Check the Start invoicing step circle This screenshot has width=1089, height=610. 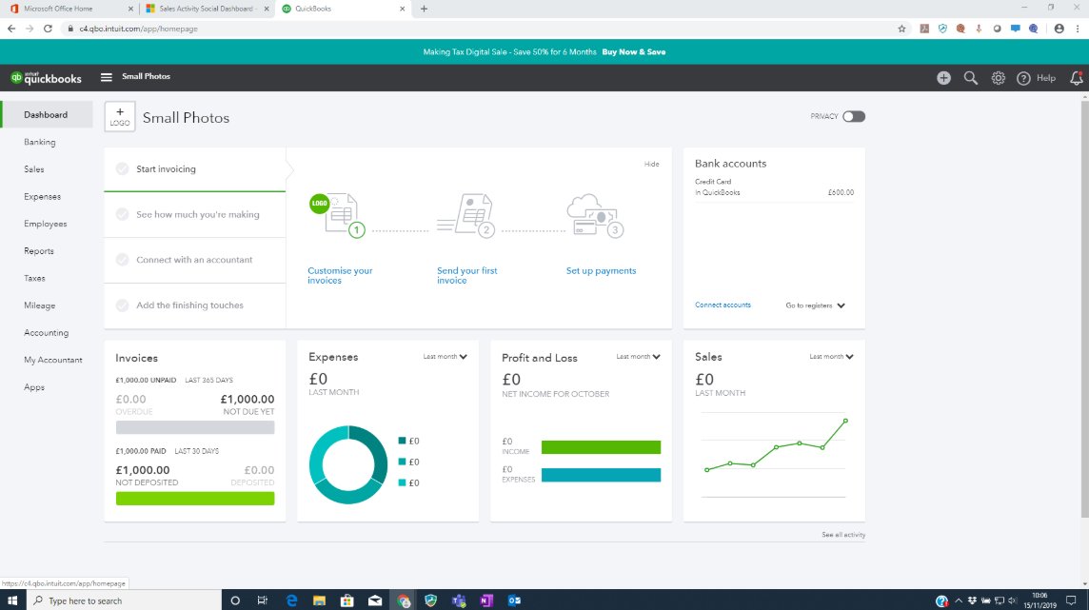122,168
